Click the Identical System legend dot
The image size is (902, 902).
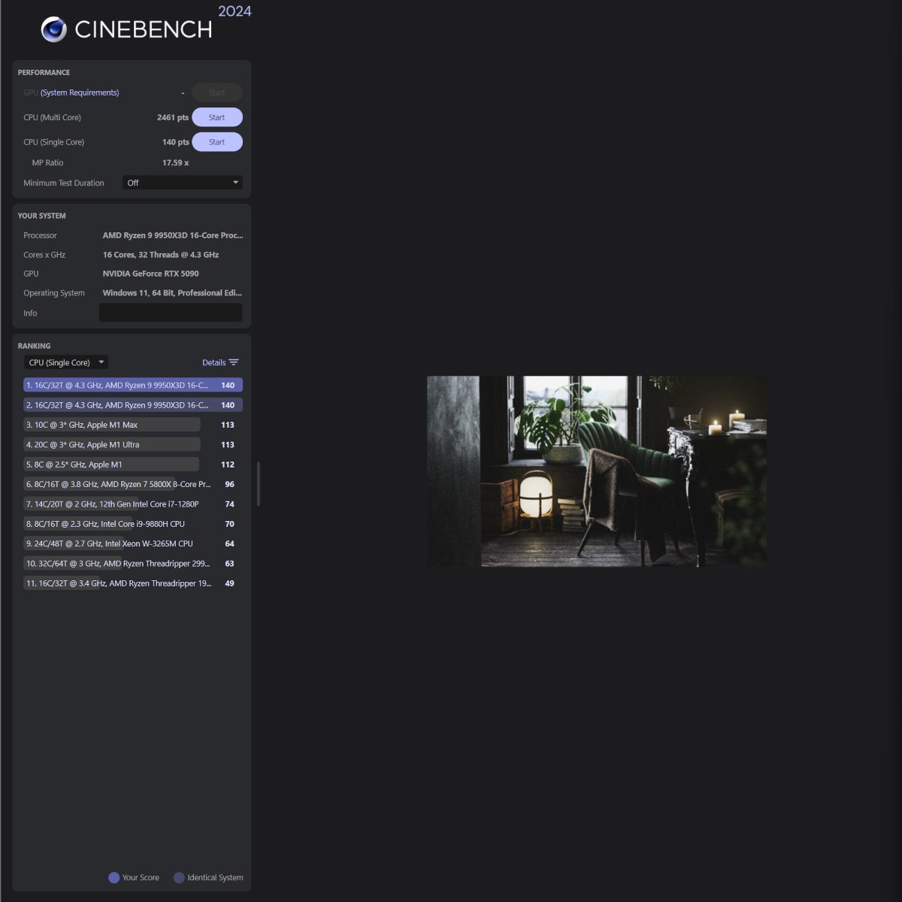coord(179,877)
